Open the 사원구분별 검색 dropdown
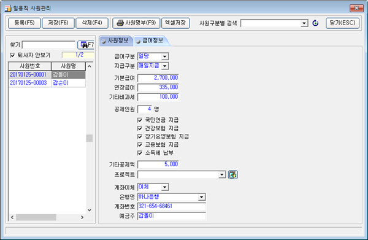368x240 pixels. [304, 23]
